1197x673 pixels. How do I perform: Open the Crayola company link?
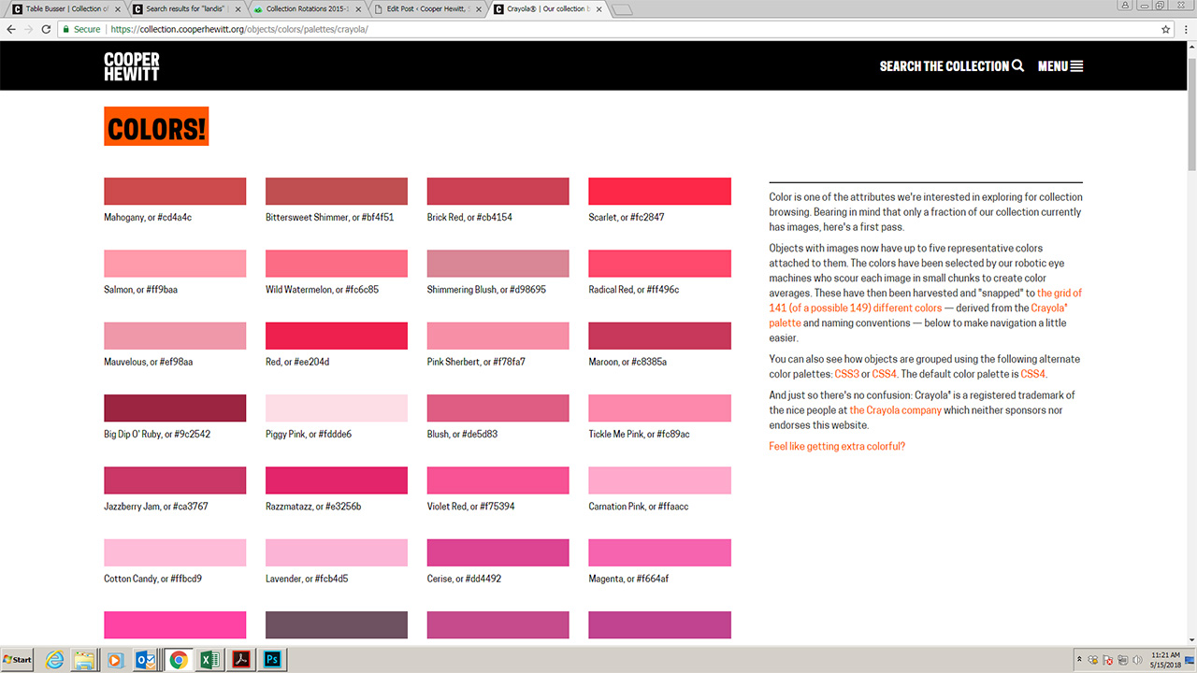click(895, 410)
